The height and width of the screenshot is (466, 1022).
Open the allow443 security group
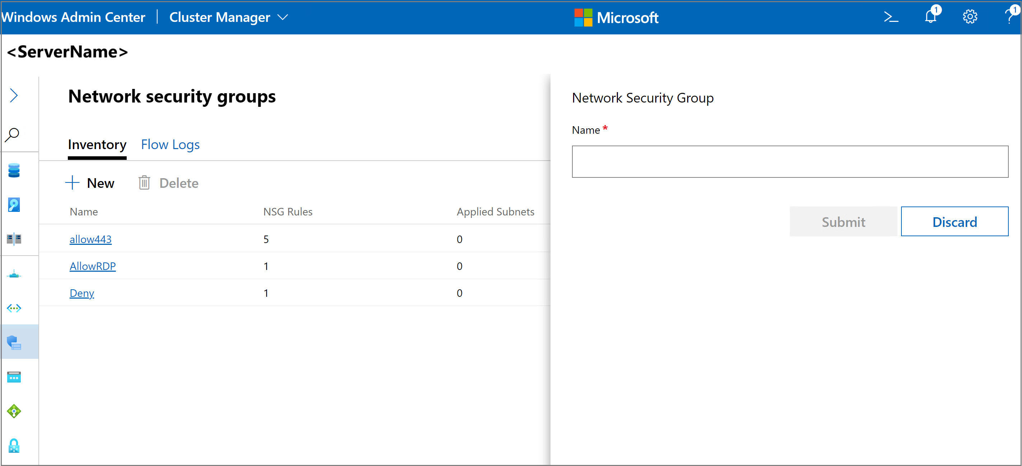90,239
